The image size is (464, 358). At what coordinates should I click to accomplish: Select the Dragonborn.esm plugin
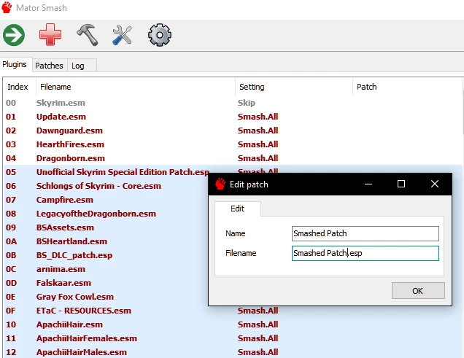[71, 158]
